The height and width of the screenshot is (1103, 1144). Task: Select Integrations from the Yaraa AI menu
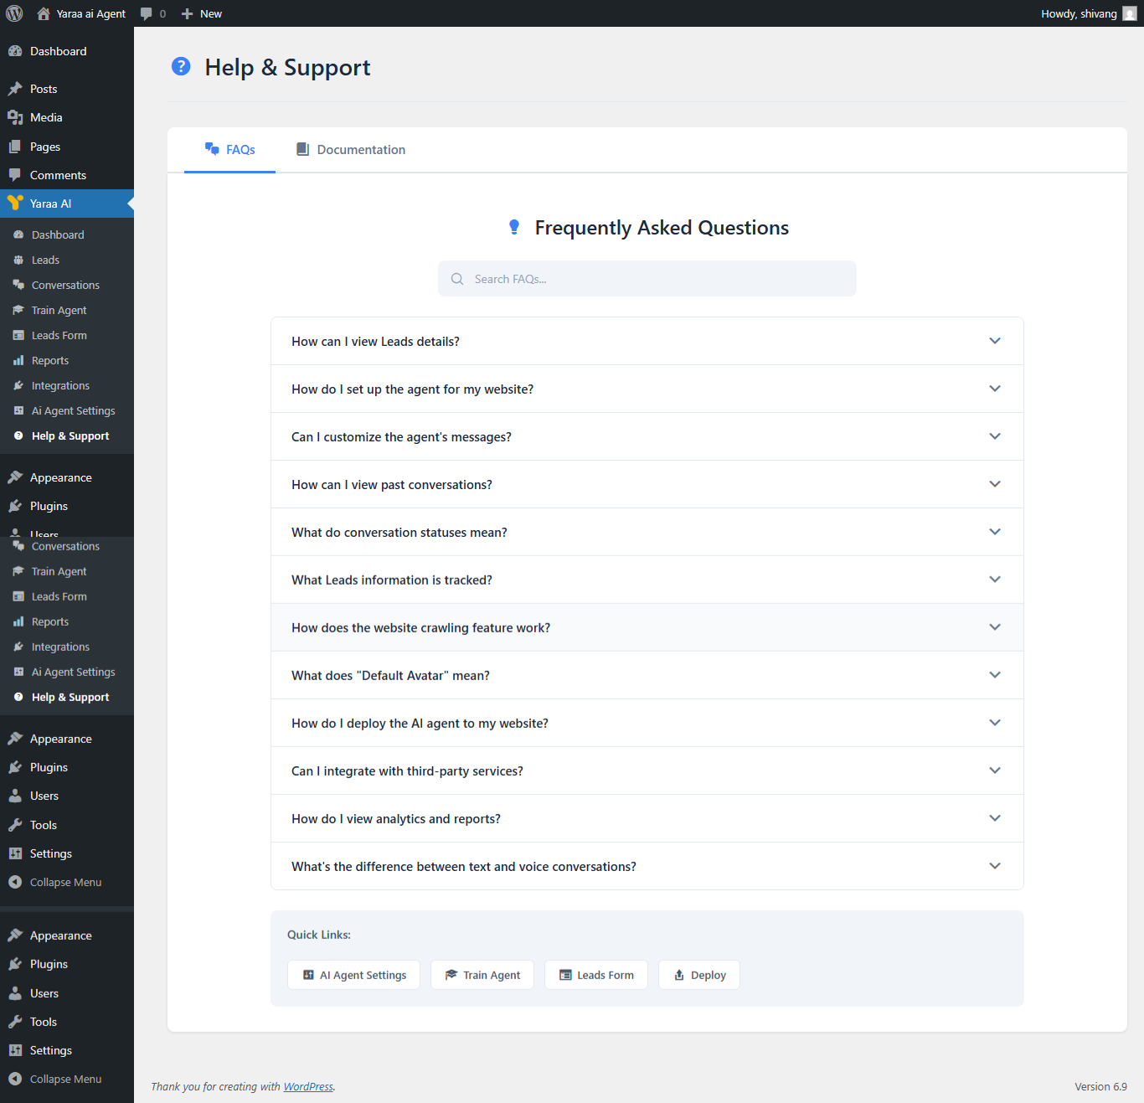tap(59, 385)
